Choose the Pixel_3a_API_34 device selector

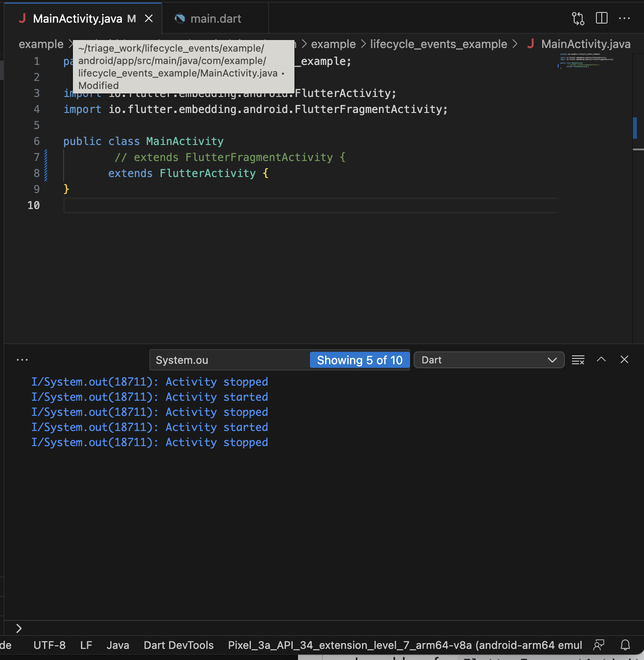click(x=405, y=645)
